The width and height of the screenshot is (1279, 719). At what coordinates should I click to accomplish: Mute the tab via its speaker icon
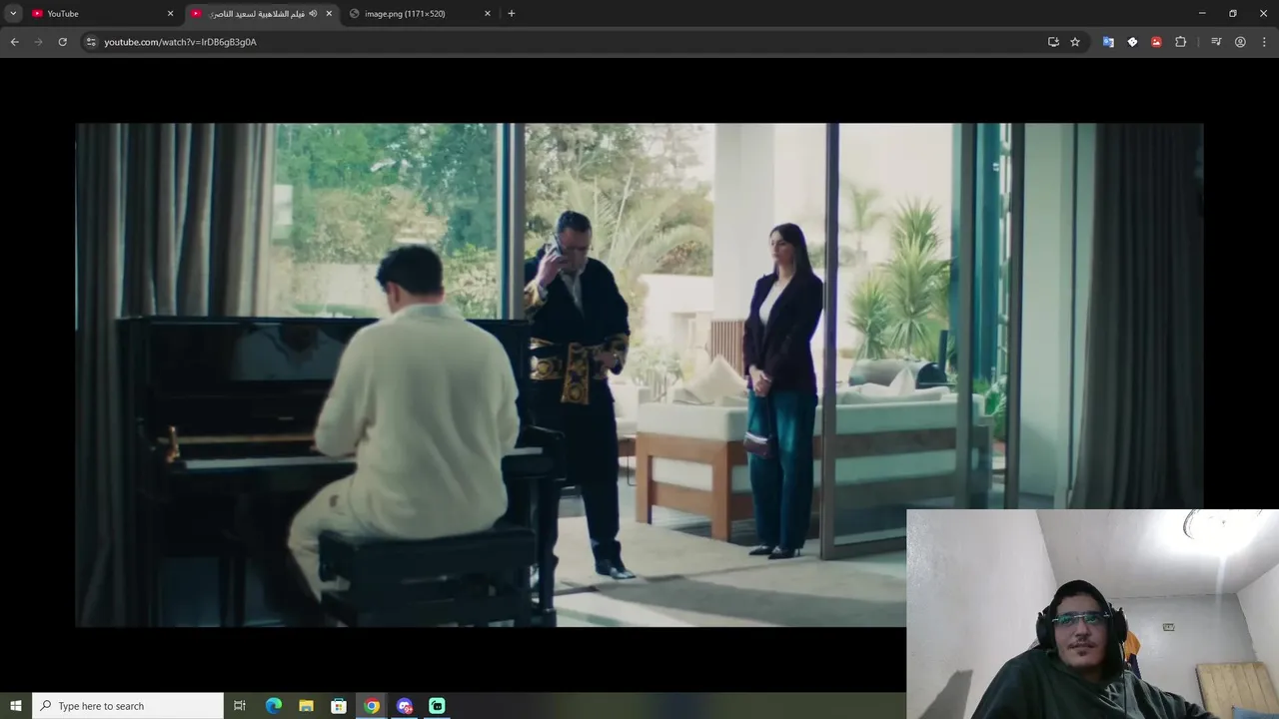(x=313, y=13)
